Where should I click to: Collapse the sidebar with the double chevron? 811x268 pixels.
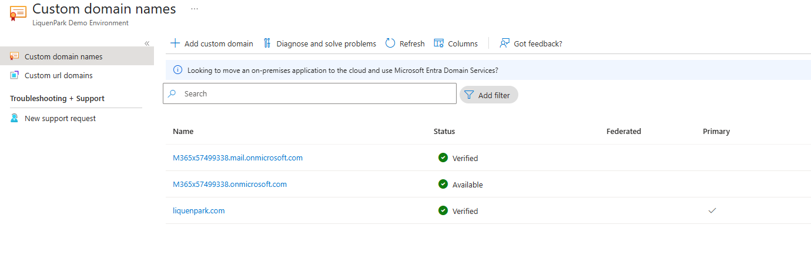click(x=147, y=43)
